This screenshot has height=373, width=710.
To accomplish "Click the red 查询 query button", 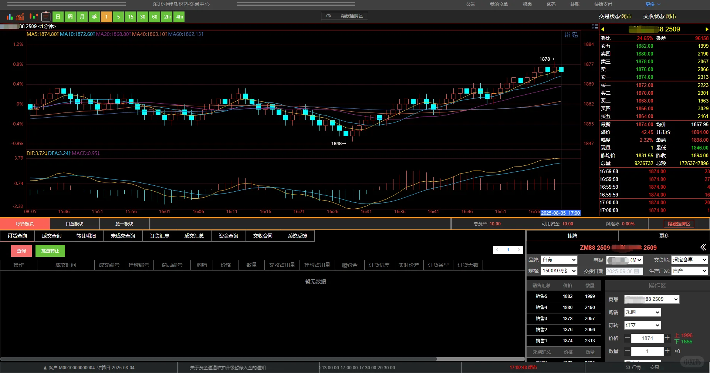I will 21,251.
